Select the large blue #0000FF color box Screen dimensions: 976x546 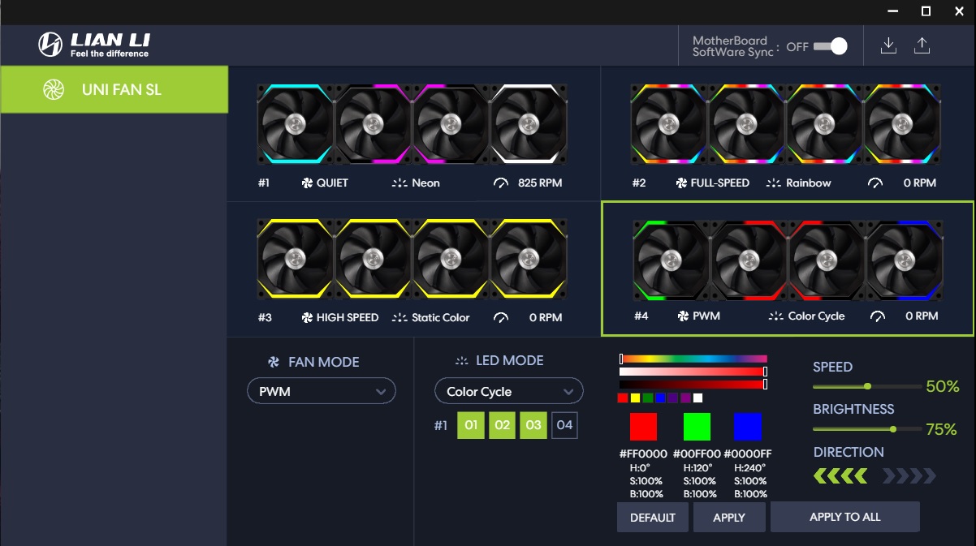coord(748,427)
